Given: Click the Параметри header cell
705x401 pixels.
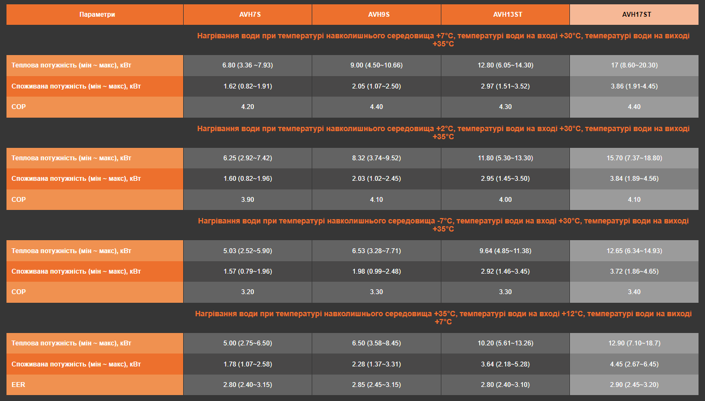Looking at the screenshot, I should [x=97, y=15].
